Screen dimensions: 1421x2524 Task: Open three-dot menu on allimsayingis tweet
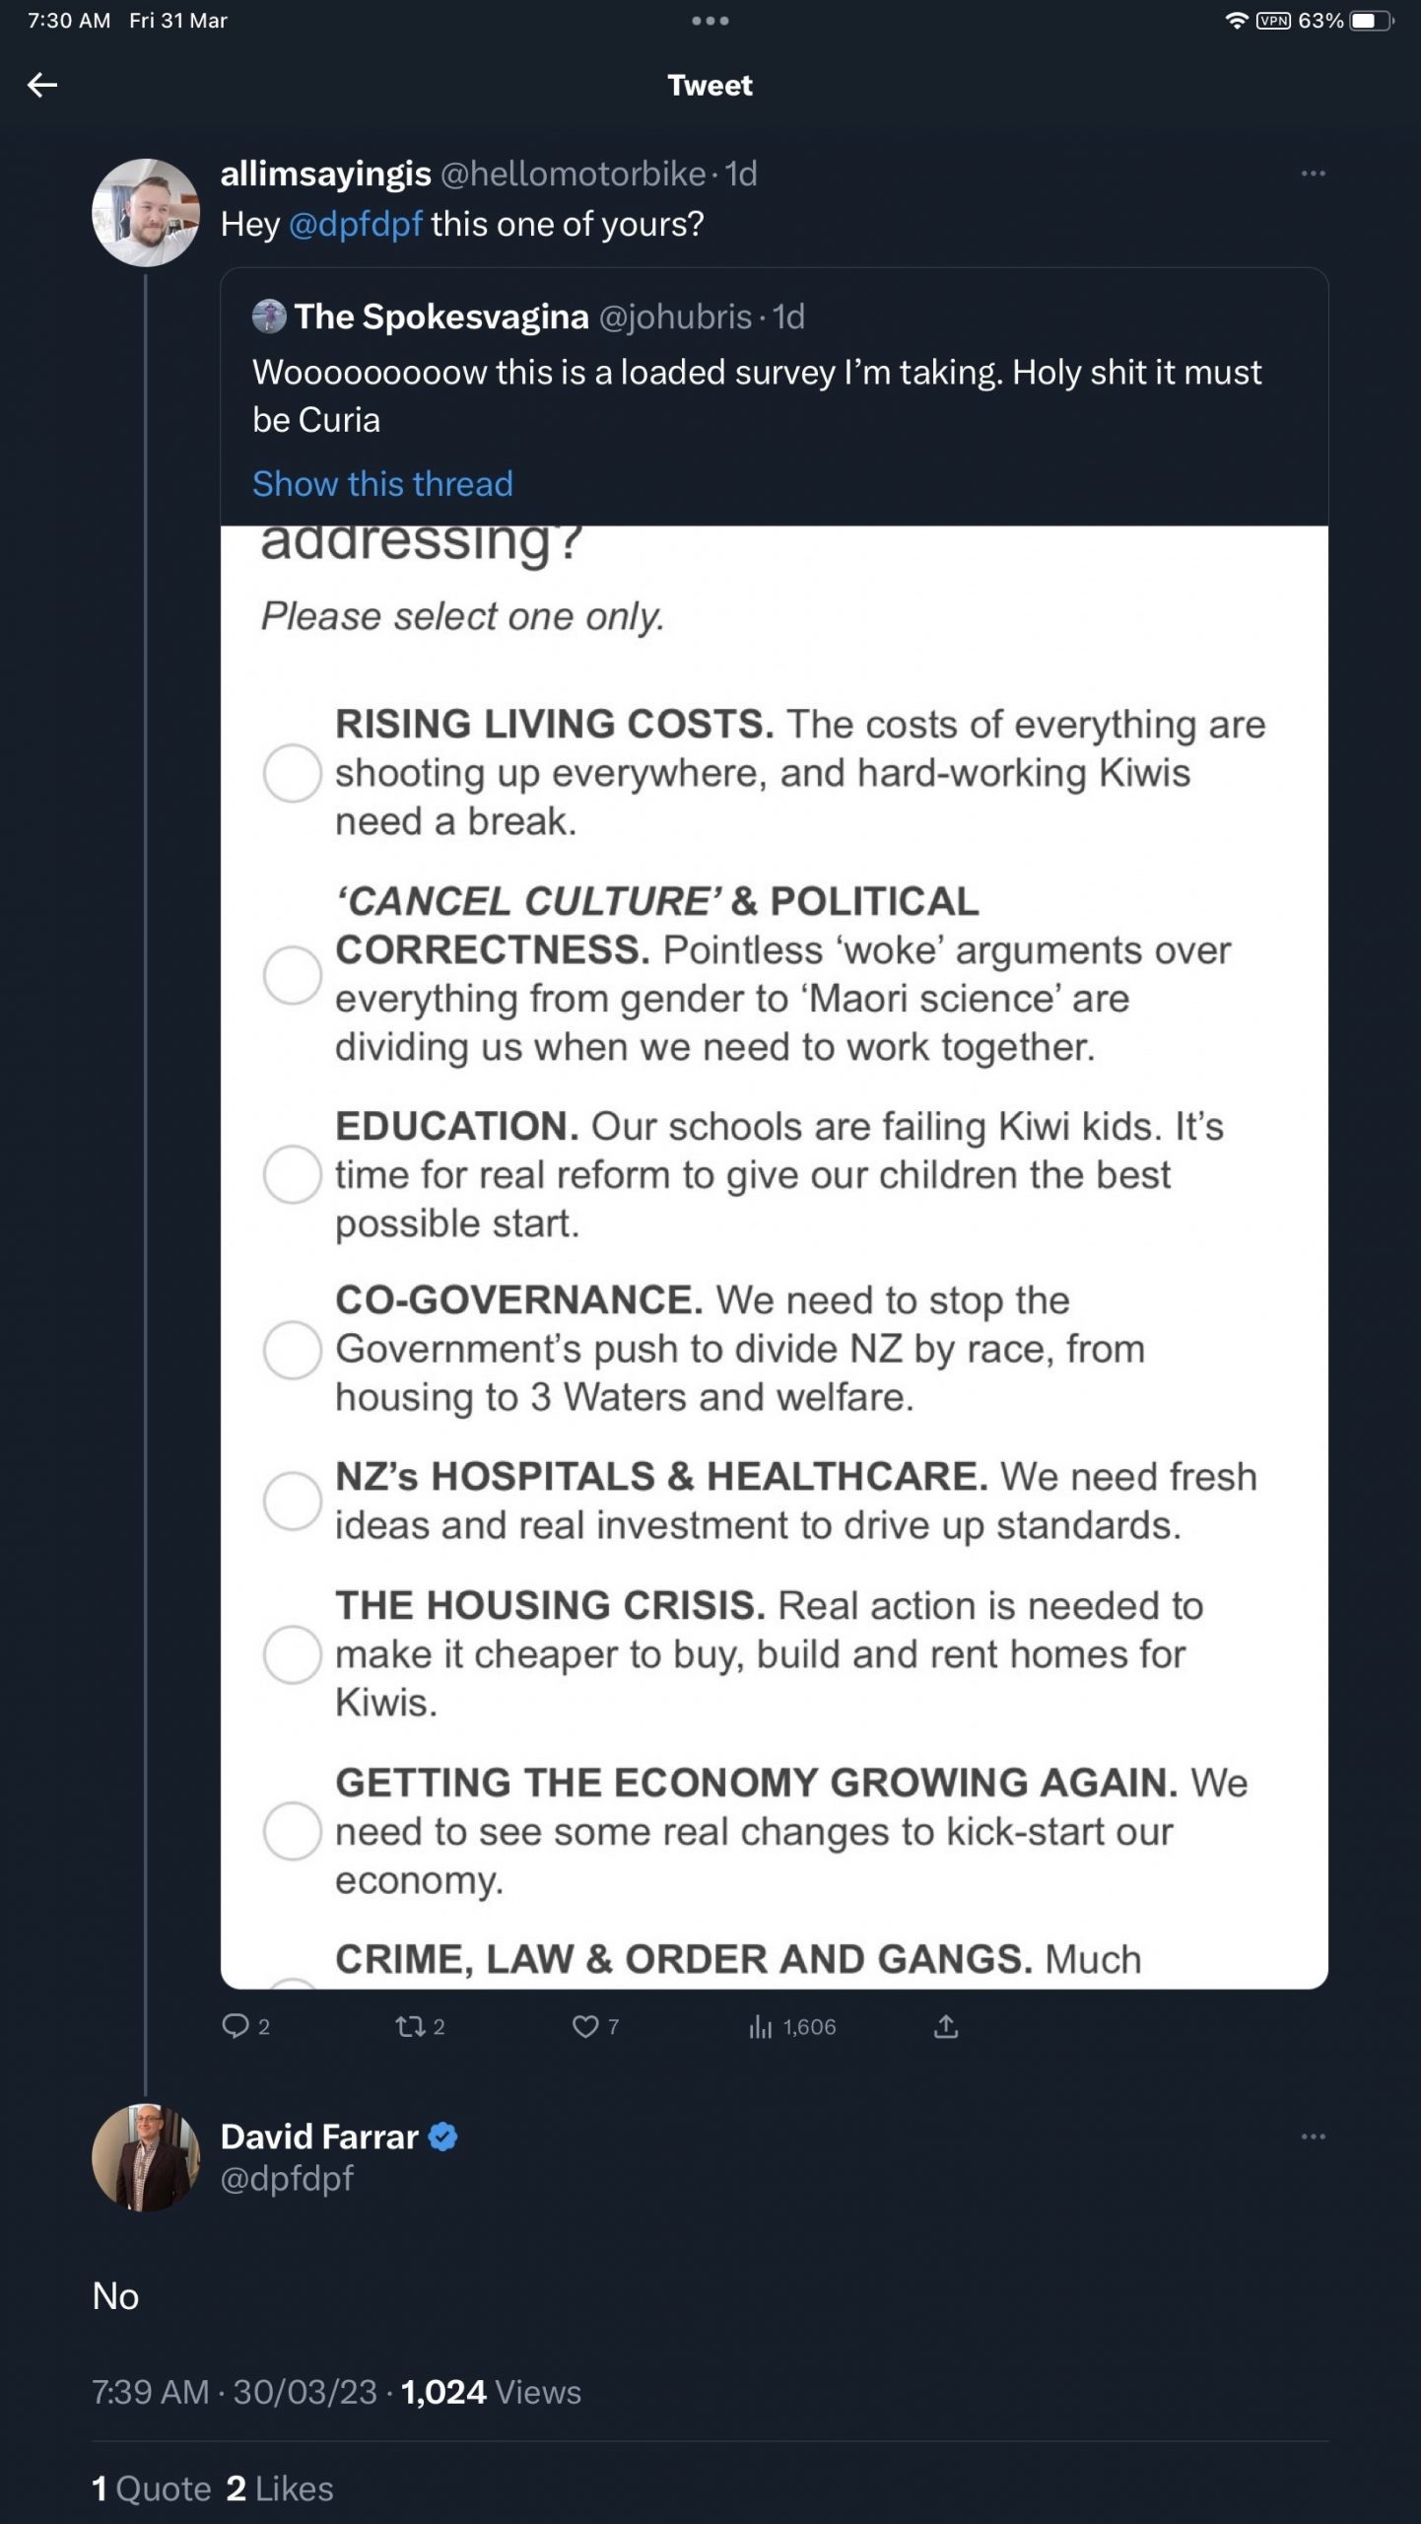(1313, 174)
